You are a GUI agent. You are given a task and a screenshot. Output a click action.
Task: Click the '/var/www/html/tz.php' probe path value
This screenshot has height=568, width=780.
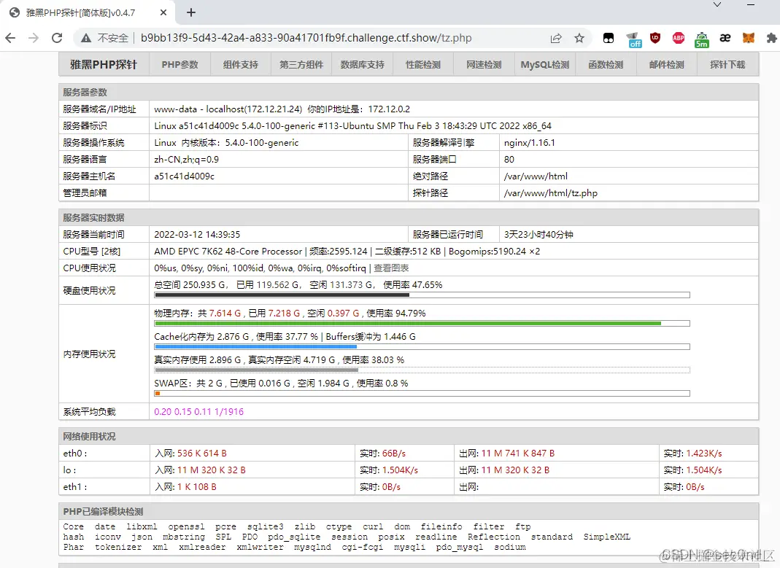click(x=551, y=192)
